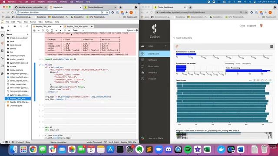Open the cell type Code dropdown
Image resolution: width=278 pixels, height=156 pixels.
coord(78,30)
